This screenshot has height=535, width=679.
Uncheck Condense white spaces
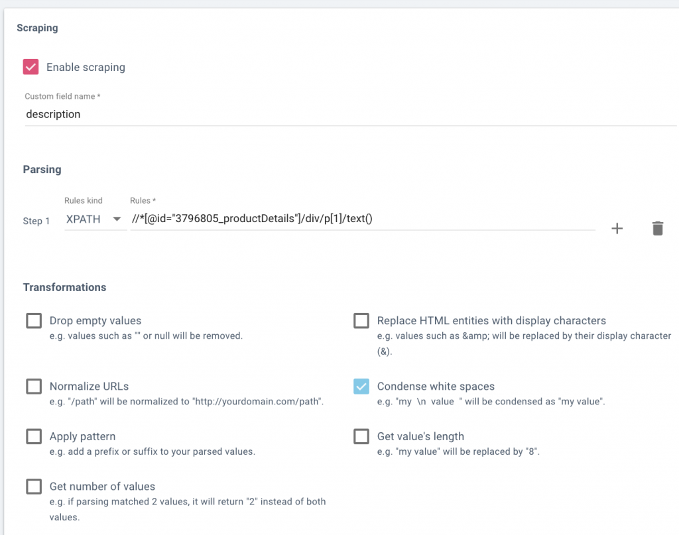(361, 386)
